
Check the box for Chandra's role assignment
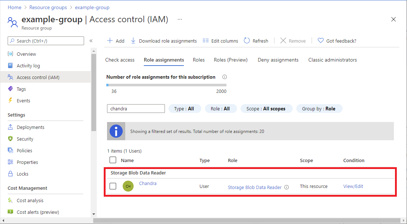click(x=112, y=186)
